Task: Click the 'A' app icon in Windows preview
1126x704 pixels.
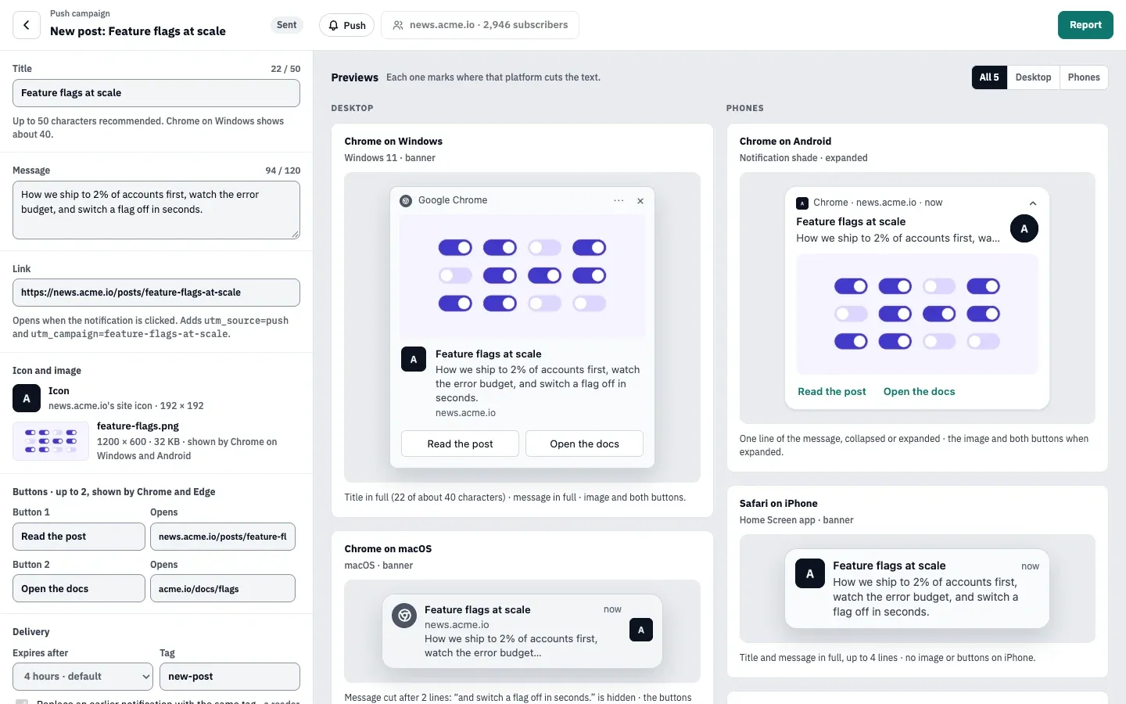Action: (414, 359)
